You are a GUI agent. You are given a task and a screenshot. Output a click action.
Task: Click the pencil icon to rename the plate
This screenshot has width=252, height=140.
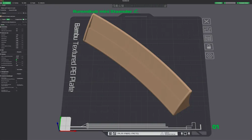(x=136, y=11)
